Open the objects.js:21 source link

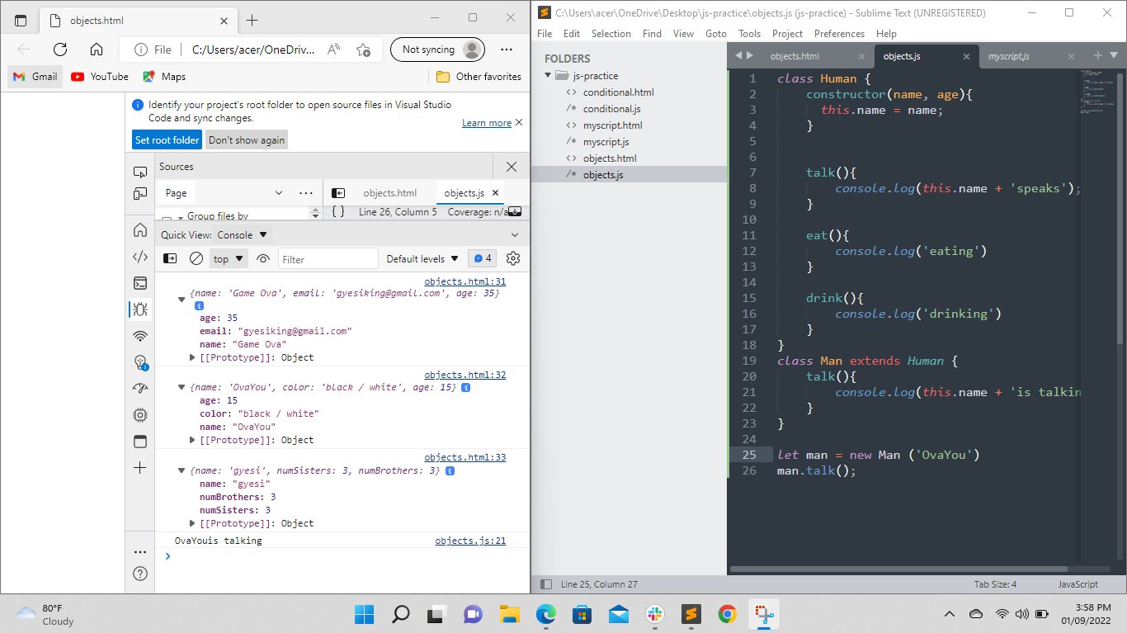click(x=470, y=541)
